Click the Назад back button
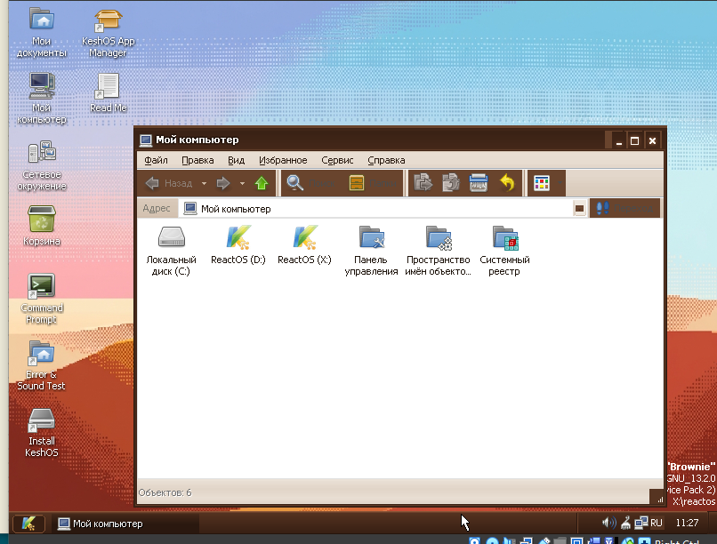 click(169, 184)
